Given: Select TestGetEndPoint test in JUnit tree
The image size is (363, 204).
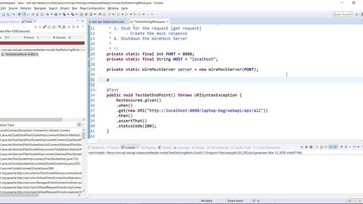Looking at the screenshot, I should [x=20, y=54].
